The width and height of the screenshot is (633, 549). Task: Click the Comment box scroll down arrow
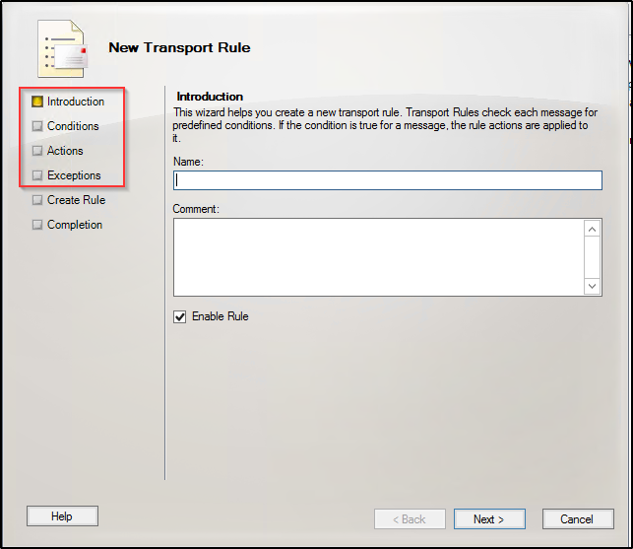click(593, 286)
